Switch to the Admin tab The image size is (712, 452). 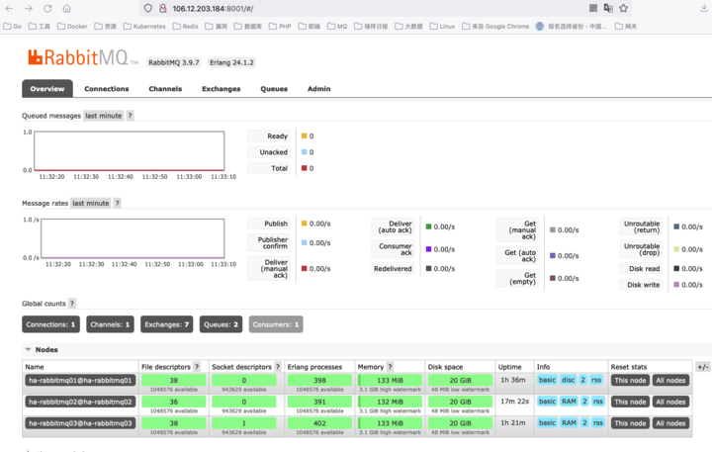click(319, 89)
